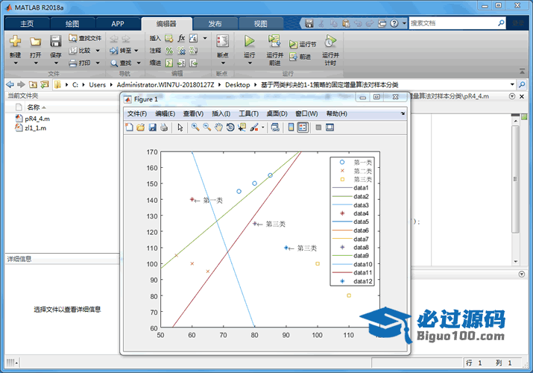This screenshot has width=533, height=373.
Task: Open the 工具(T) menu in Figure window
Action: click(248, 113)
